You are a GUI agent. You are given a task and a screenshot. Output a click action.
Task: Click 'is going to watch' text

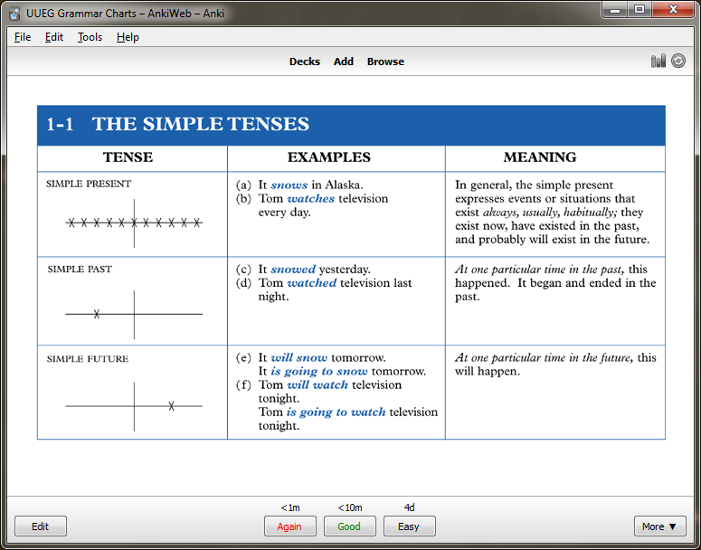click(x=336, y=412)
